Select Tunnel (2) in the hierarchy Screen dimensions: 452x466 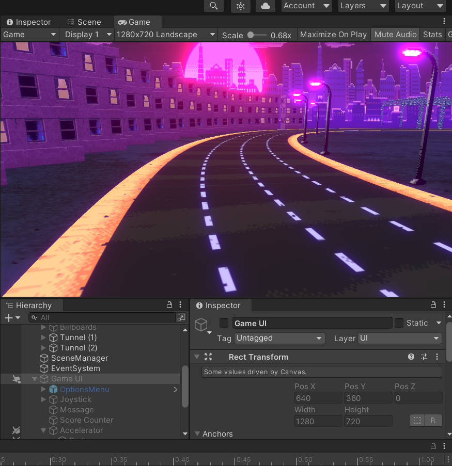[79, 348]
